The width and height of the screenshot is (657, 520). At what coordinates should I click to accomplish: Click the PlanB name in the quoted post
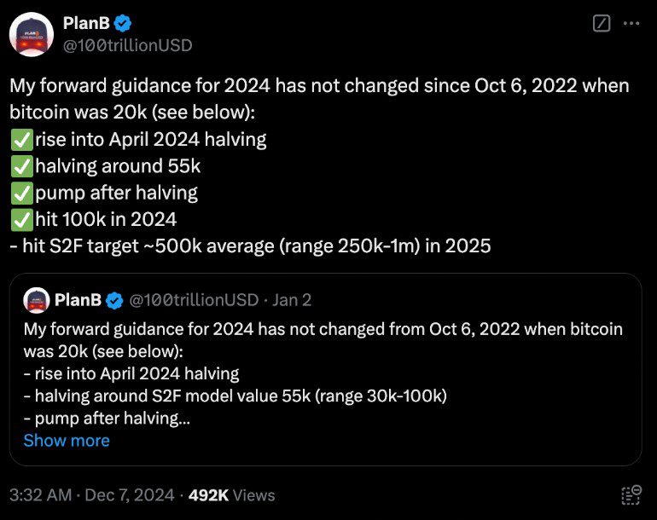click(78, 299)
